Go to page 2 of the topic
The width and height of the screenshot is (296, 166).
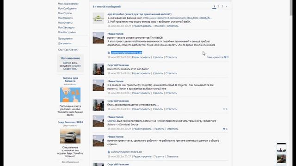[x=218, y=6]
